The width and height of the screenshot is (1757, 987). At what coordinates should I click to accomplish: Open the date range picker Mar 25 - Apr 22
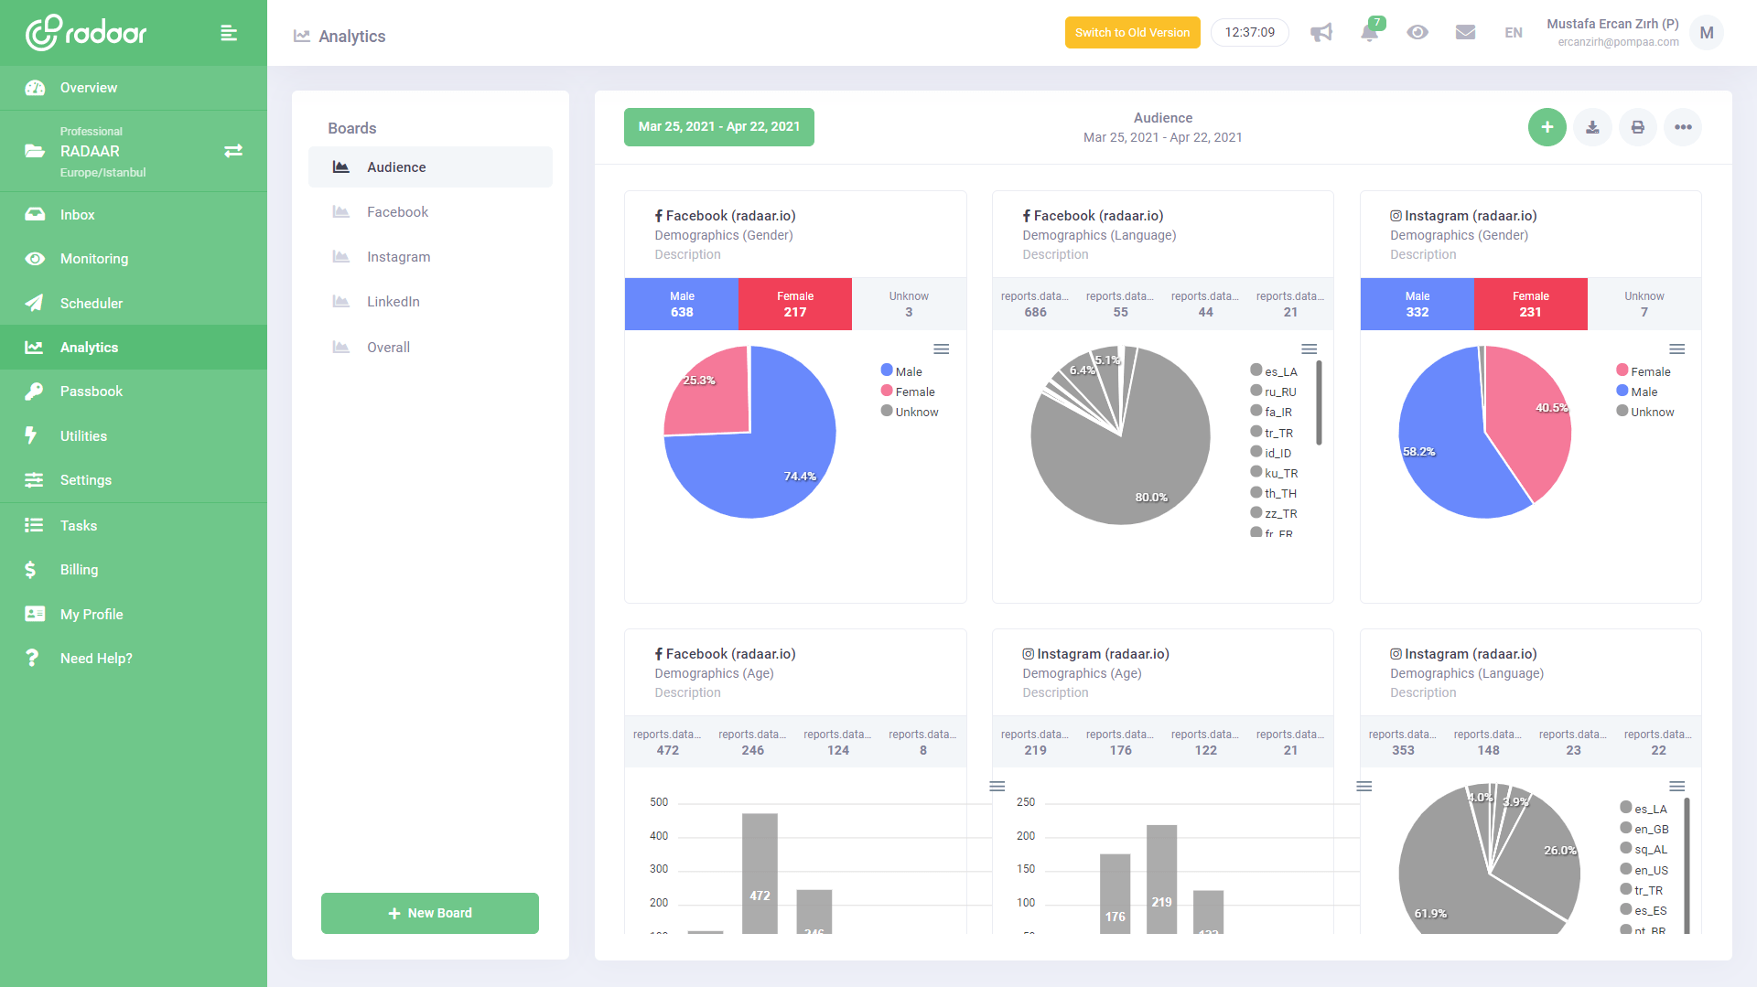coord(718,127)
